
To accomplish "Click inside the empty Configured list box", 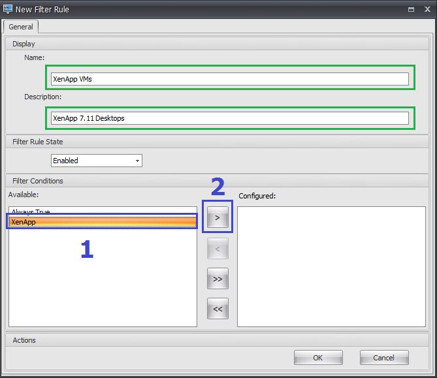I will tap(331, 266).
